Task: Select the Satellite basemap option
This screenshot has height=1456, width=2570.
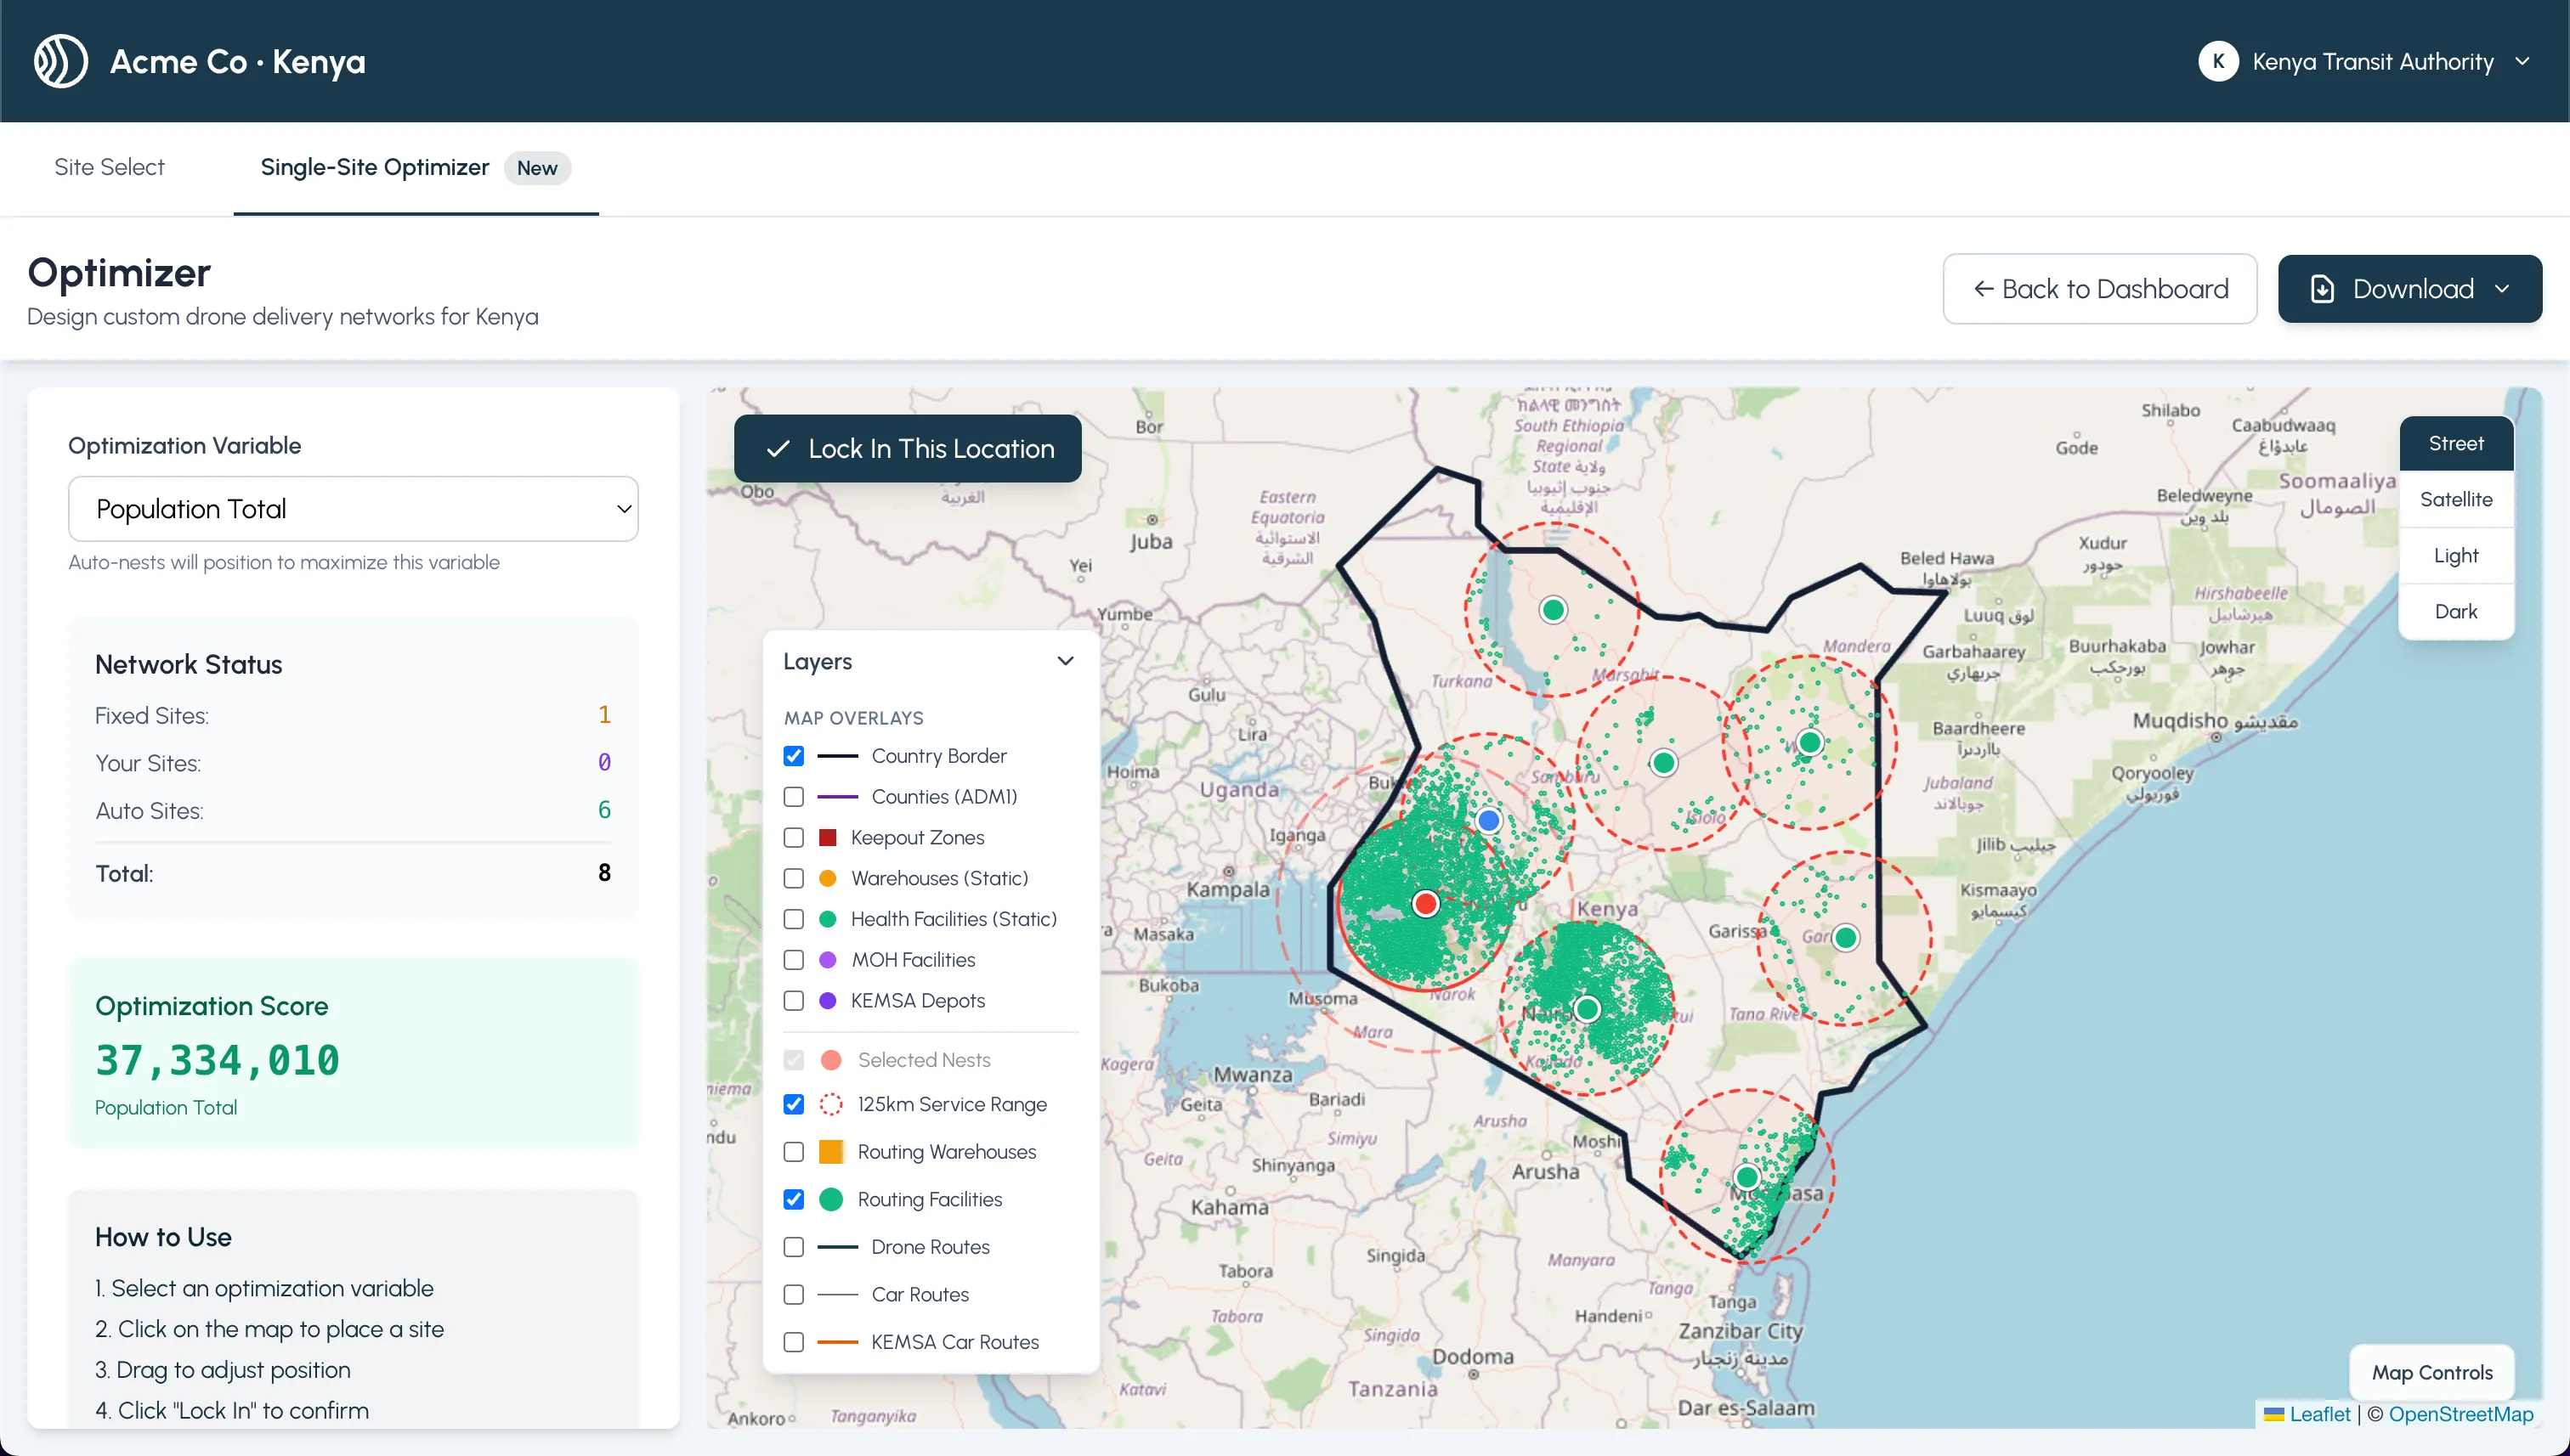Action: (2455, 499)
